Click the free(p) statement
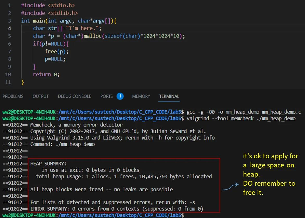The width and height of the screenshot is (305, 218). click(57, 51)
